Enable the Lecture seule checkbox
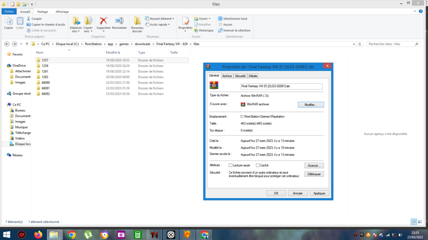 pyautogui.click(x=231, y=165)
